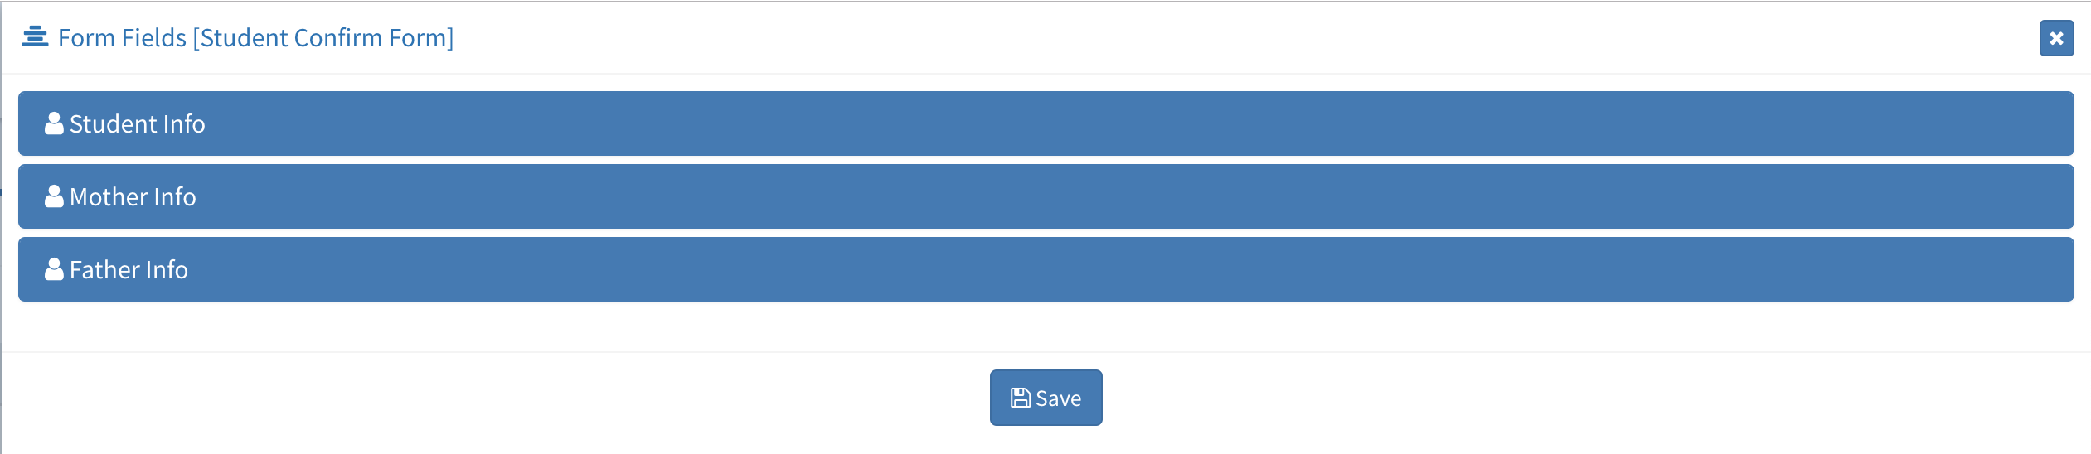Screen dimensions: 2091x454
Task: Click the '[Student Confirm Form]' bracketed title text
Action: (x=323, y=38)
